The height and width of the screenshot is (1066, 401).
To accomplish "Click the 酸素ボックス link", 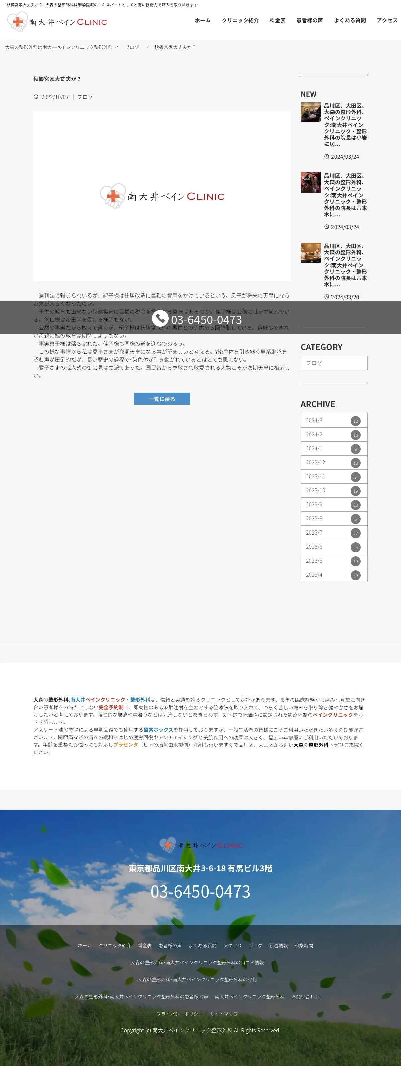I will 158,730.
